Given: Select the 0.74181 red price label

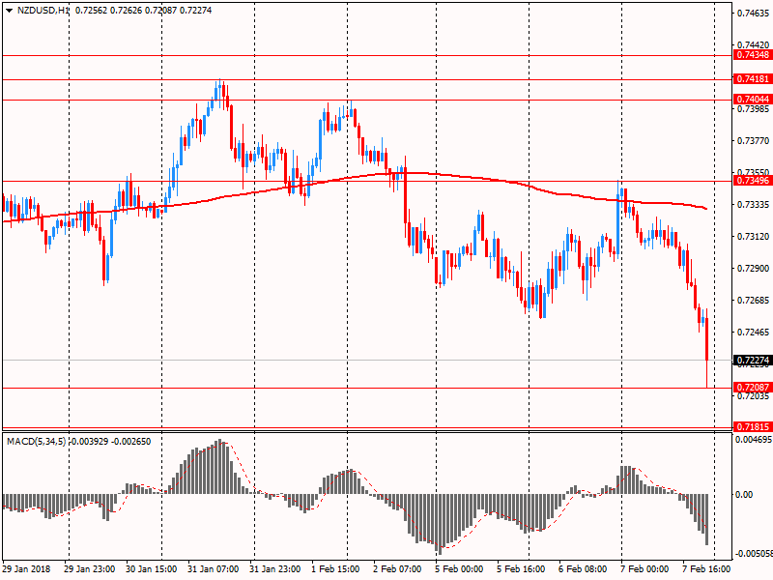Looking at the screenshot, I should tap(752, 78).
